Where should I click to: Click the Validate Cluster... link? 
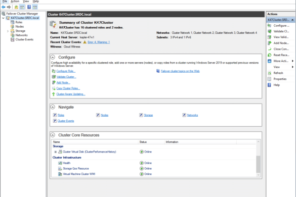(66, 77)
